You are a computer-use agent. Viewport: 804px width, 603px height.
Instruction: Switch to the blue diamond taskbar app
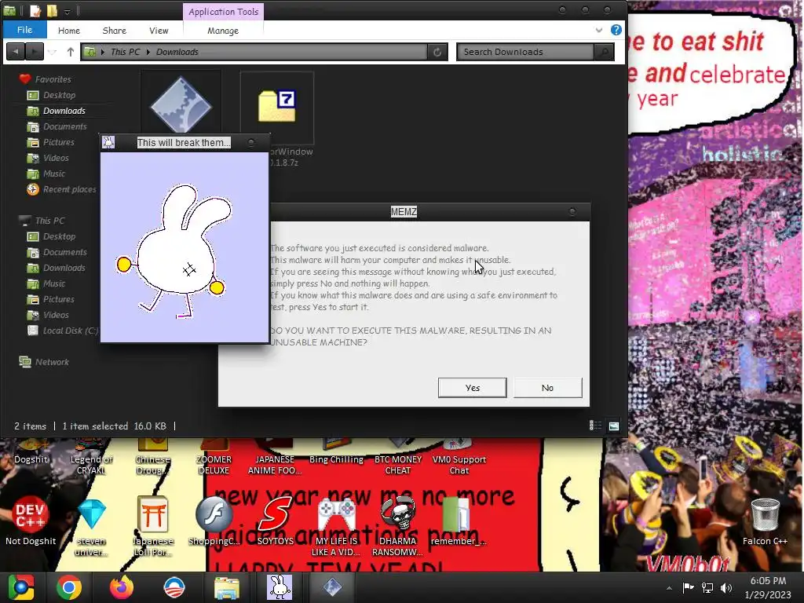pos(332,587)
